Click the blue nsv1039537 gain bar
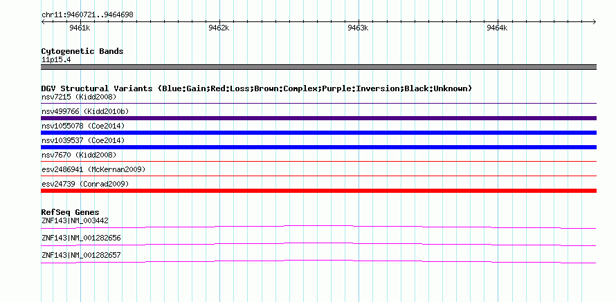The image size is (616, 302). click(x=318, y=147)
